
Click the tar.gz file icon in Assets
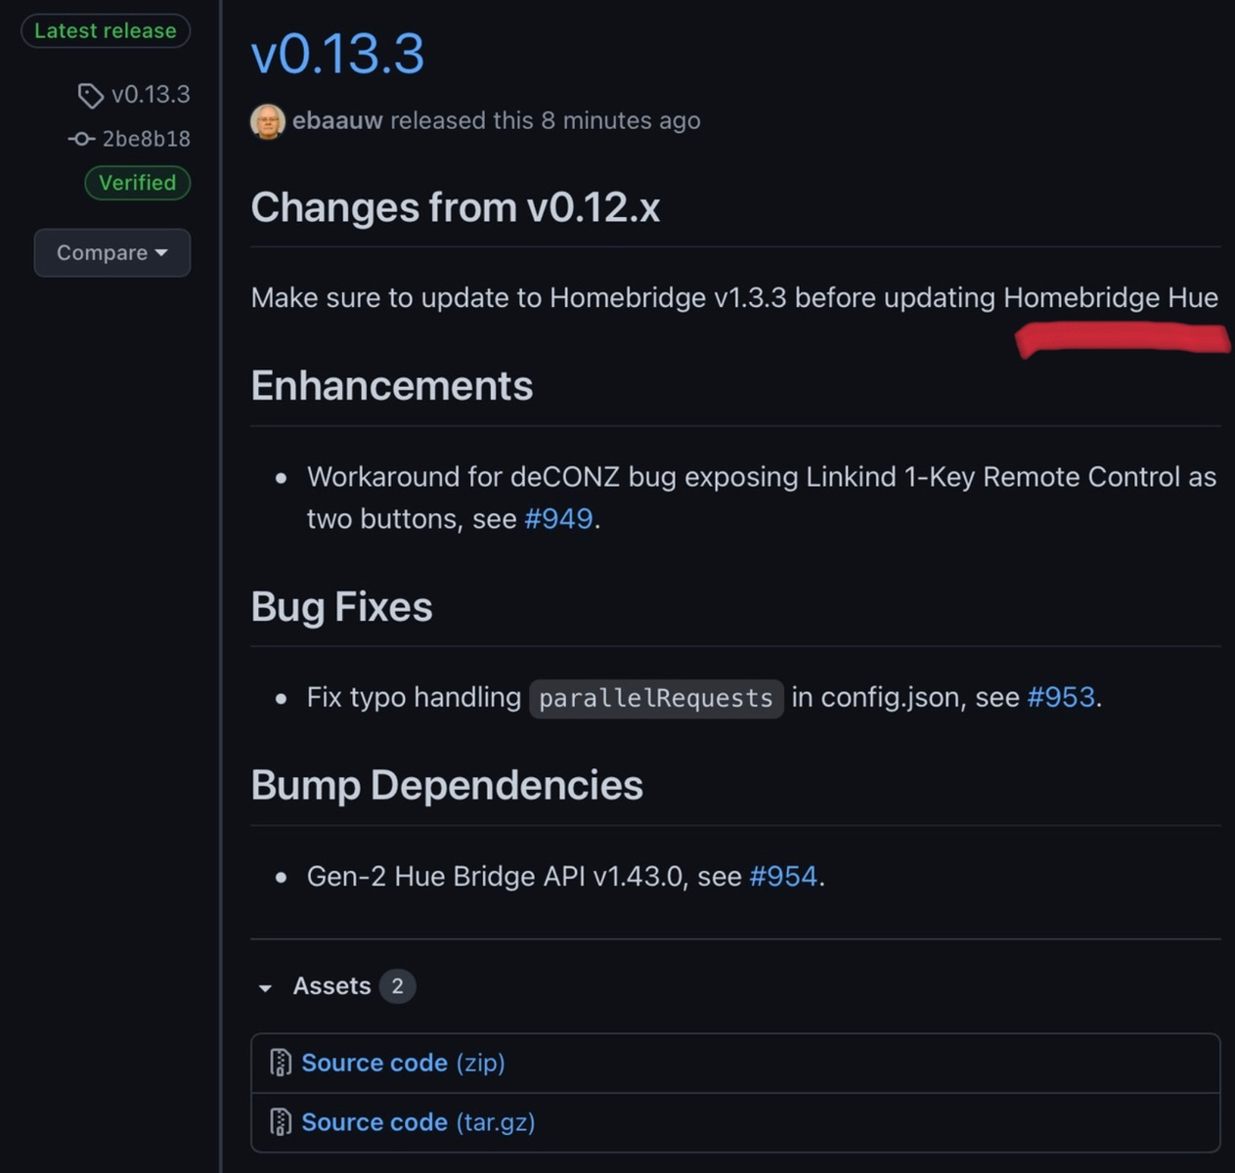[281, 1122]
